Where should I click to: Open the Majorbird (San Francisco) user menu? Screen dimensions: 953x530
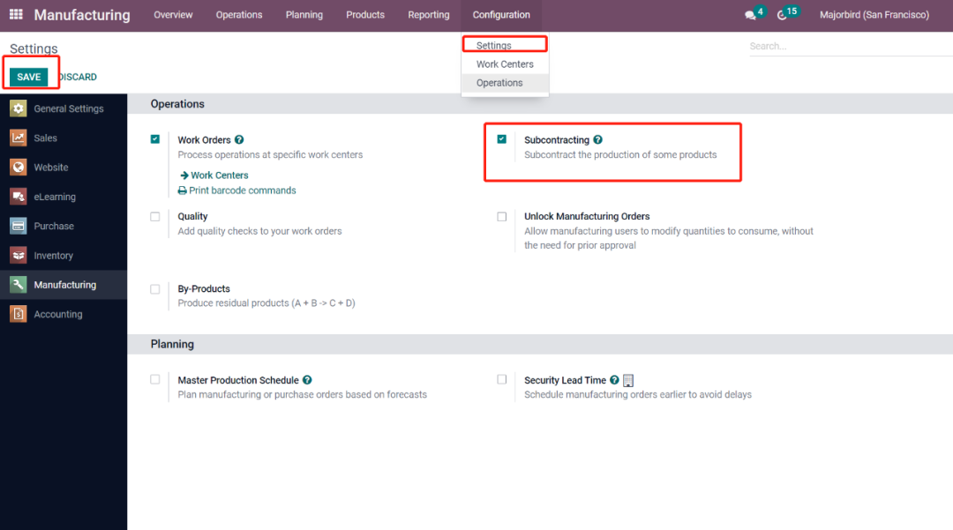pyautogui.click(x=874, y=15)
